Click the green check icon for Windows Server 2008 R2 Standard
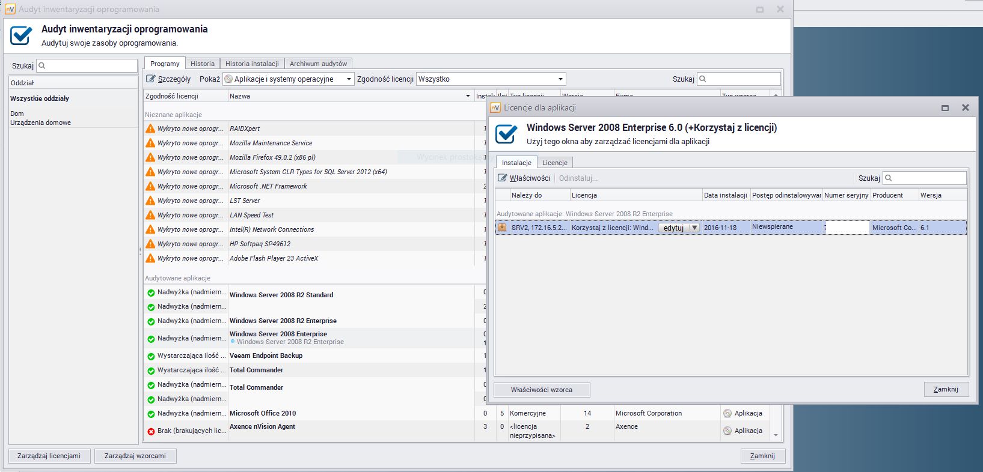This screenshot has width=983, height=472. tap(151, 292)
